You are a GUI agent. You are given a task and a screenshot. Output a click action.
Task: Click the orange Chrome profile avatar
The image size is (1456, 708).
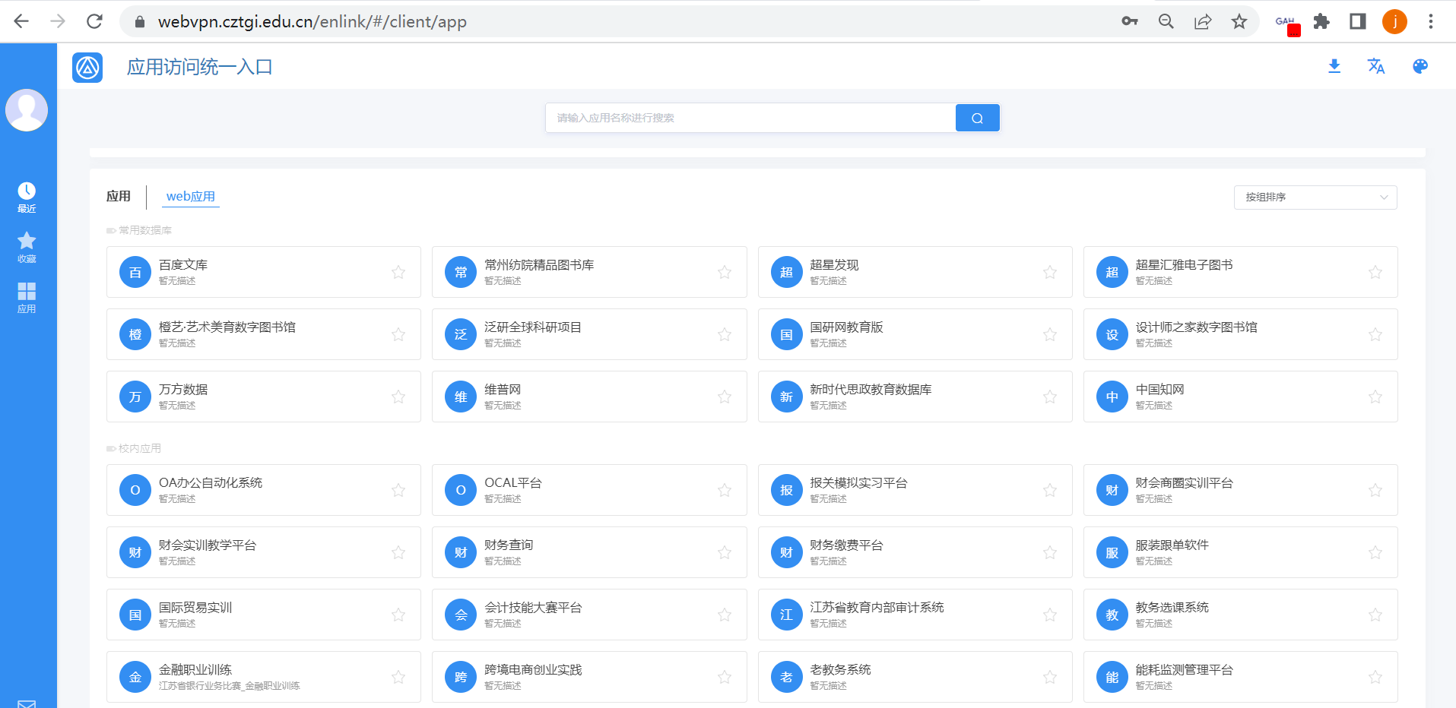tap(1394, 21)
